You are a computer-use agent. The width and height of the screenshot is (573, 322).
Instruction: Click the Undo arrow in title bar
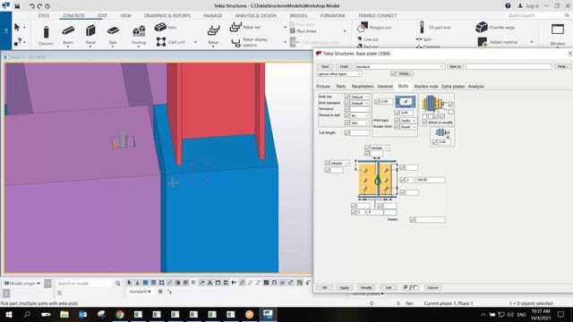(32, 6)
